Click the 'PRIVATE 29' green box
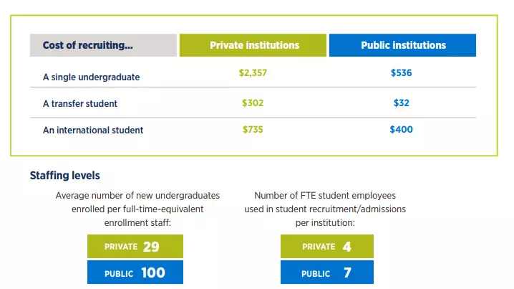 pos(135,246)
